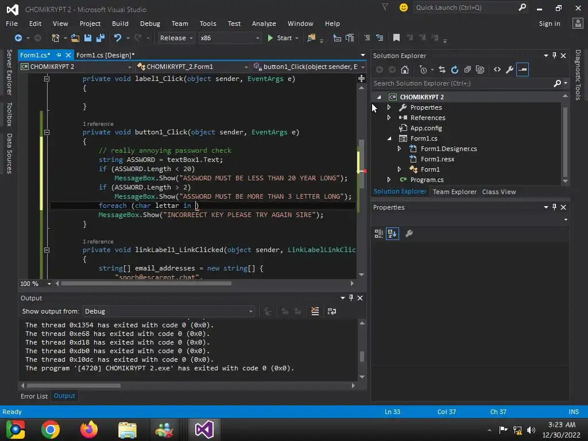Collapse the Form1.cs node in Solution Explorer
The image size is (588, 441).
tap(389, 138)
